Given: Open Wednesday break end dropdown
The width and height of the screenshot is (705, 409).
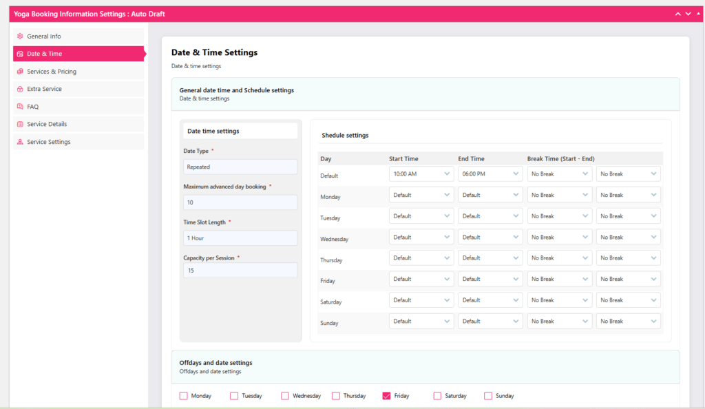Looking at the screenshot, I should click(x=628, y=238).
